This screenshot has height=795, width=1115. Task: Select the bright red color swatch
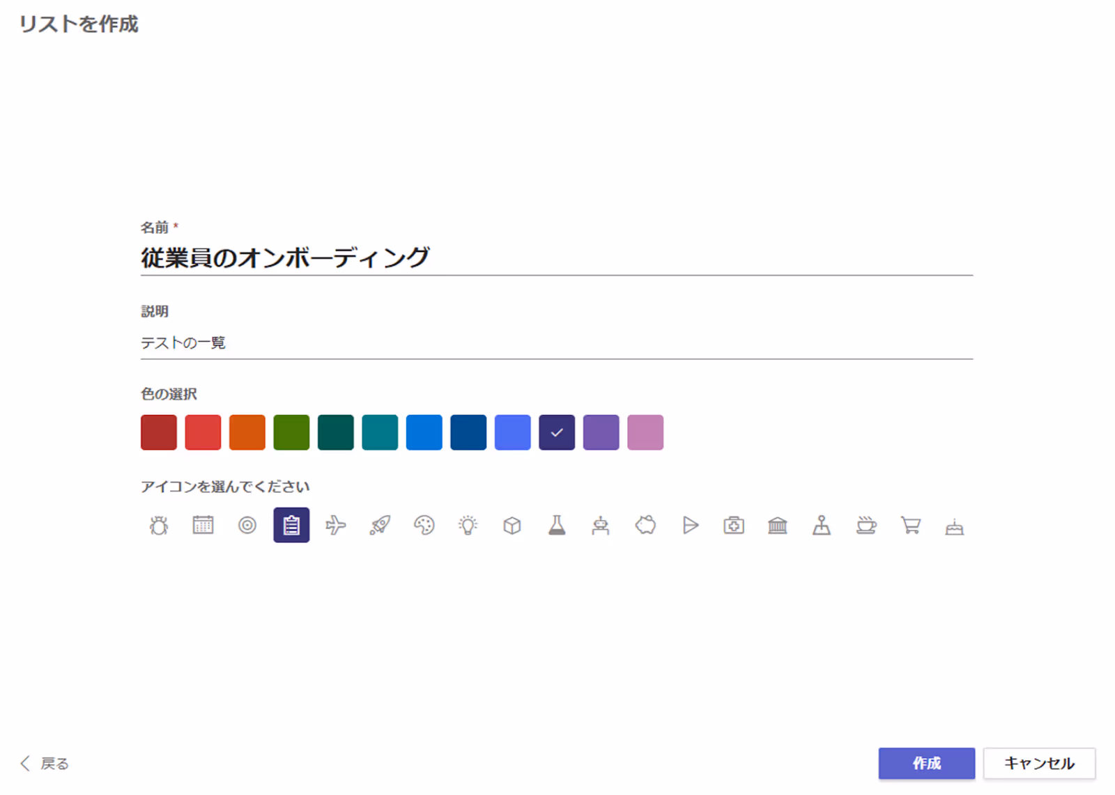(203, 432)
